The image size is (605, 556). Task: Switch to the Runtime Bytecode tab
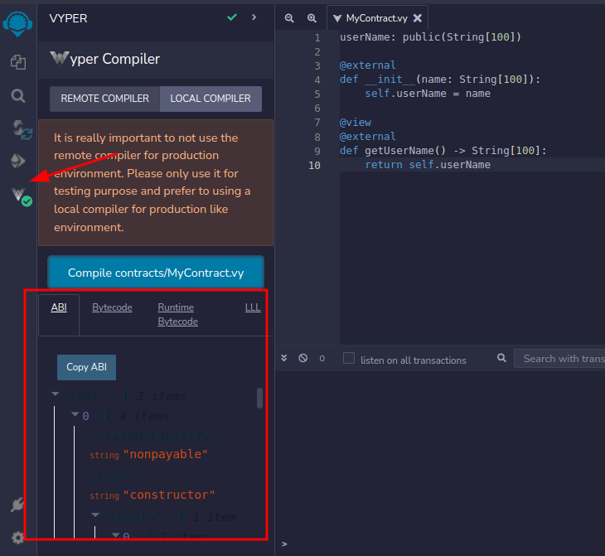point(177,314)
